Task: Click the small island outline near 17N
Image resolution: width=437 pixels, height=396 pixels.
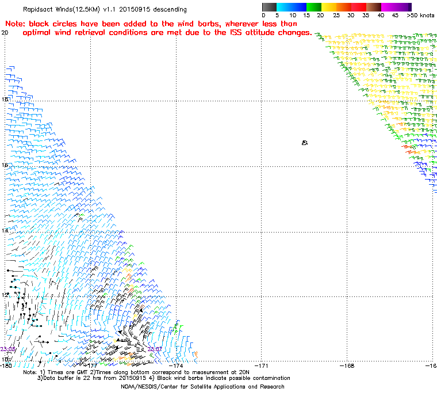Action: (x=305, y=143)
